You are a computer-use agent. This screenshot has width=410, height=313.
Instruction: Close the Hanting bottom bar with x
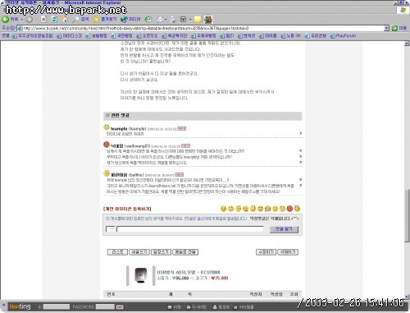[4, 304]
